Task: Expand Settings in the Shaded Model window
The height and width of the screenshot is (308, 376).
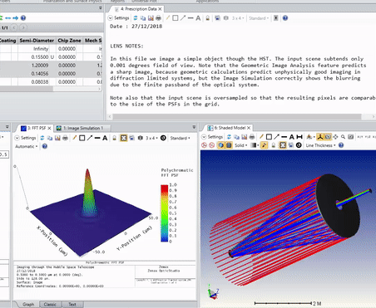Action: coord(212,137)
